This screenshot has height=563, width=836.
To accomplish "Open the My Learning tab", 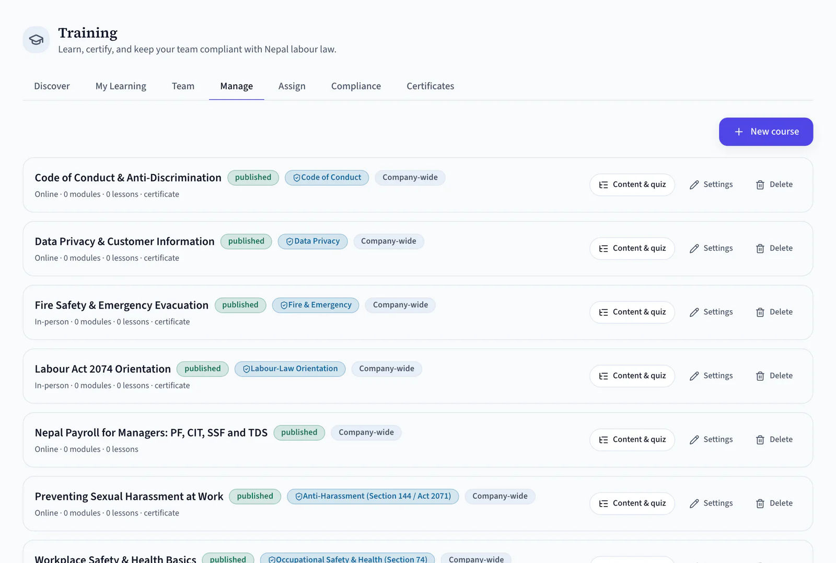I will [121, 86].
